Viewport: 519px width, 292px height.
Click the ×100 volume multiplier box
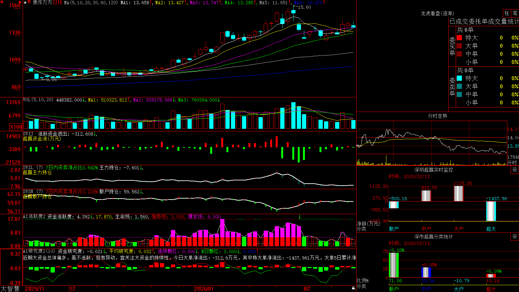(16, 127)
